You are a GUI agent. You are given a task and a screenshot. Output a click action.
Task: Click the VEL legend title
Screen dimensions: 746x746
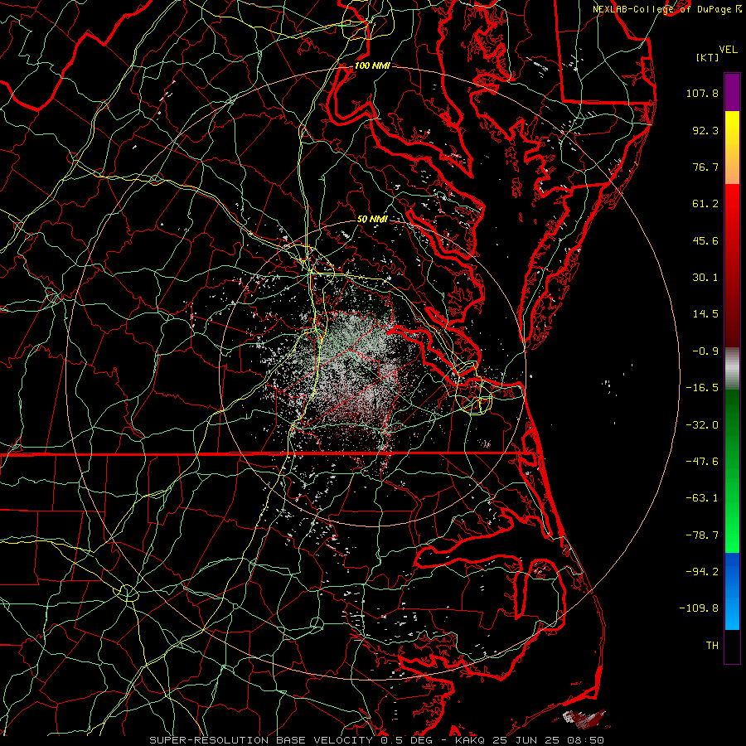(x=728, y=50)
